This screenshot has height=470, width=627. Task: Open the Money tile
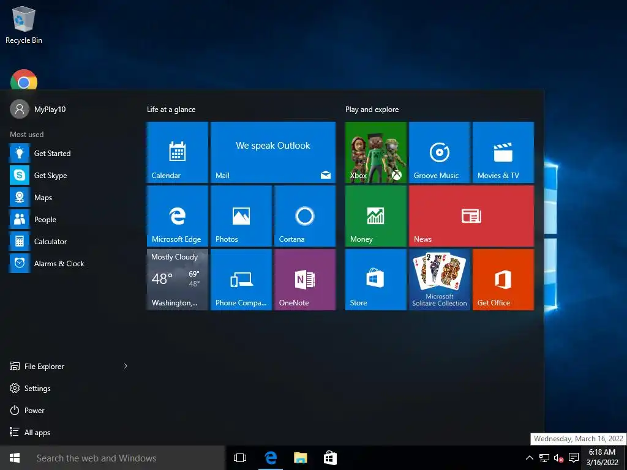pos(375,216)
